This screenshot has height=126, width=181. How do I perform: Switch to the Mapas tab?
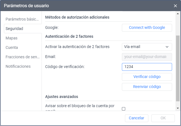[22, 38]
